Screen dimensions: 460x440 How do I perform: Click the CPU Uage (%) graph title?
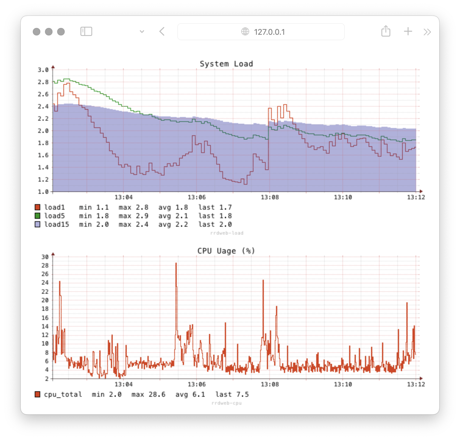[226, 251]
